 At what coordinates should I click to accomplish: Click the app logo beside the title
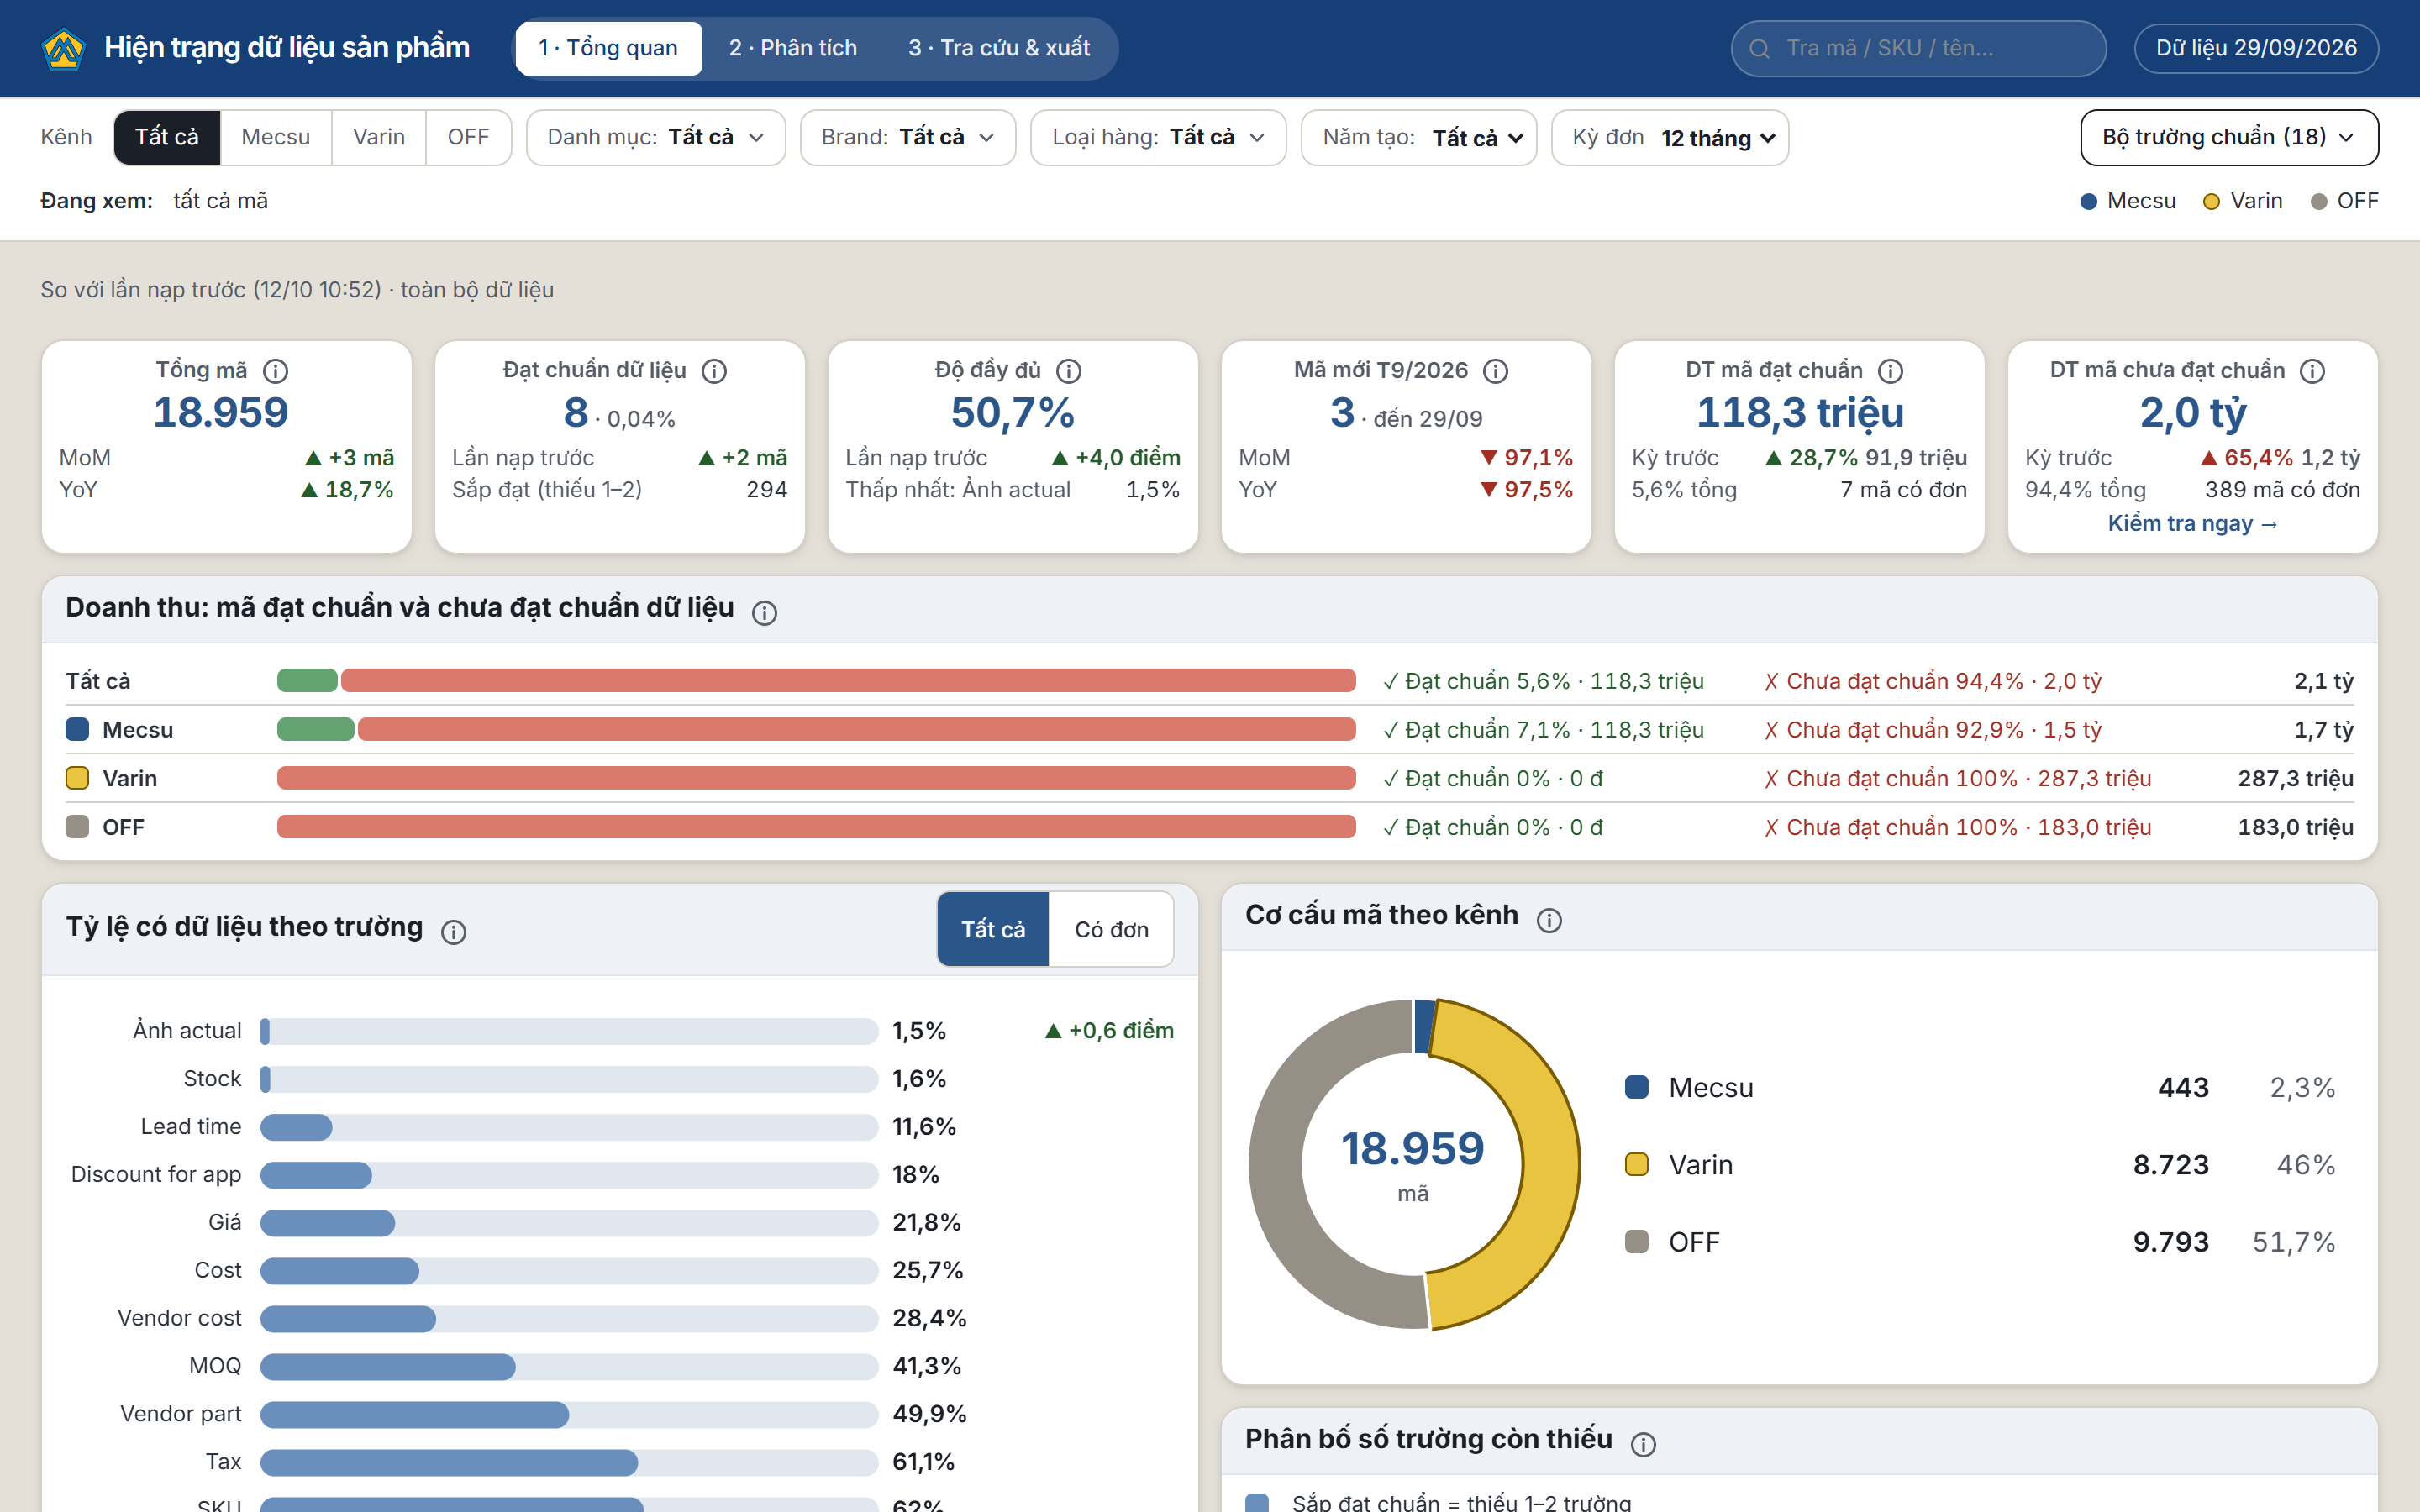coord(64,48)
